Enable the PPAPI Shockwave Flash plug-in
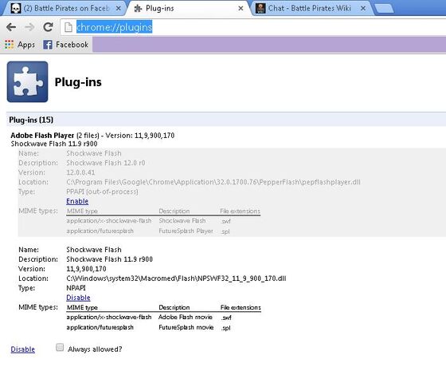The image size is (446, 383). click(x=77, y=201)
